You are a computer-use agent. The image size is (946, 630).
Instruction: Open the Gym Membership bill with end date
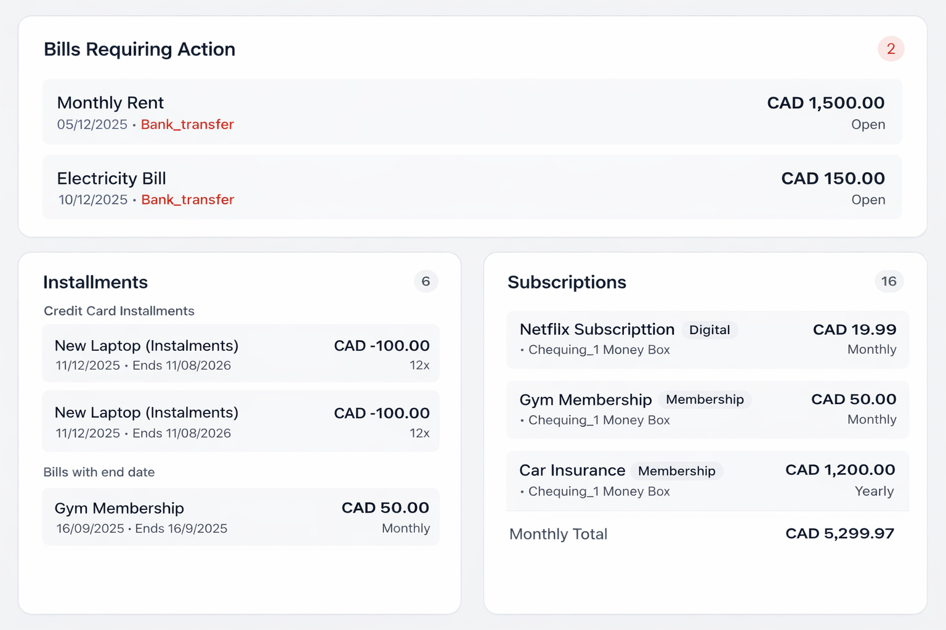click(240, 517)
